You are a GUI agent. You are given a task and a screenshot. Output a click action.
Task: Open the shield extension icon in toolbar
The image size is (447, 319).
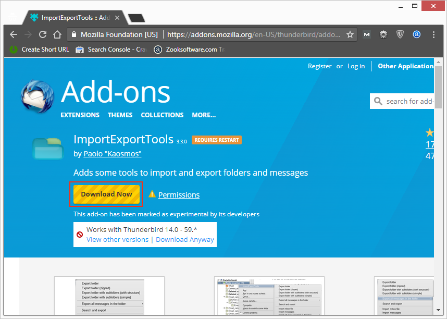400,34
